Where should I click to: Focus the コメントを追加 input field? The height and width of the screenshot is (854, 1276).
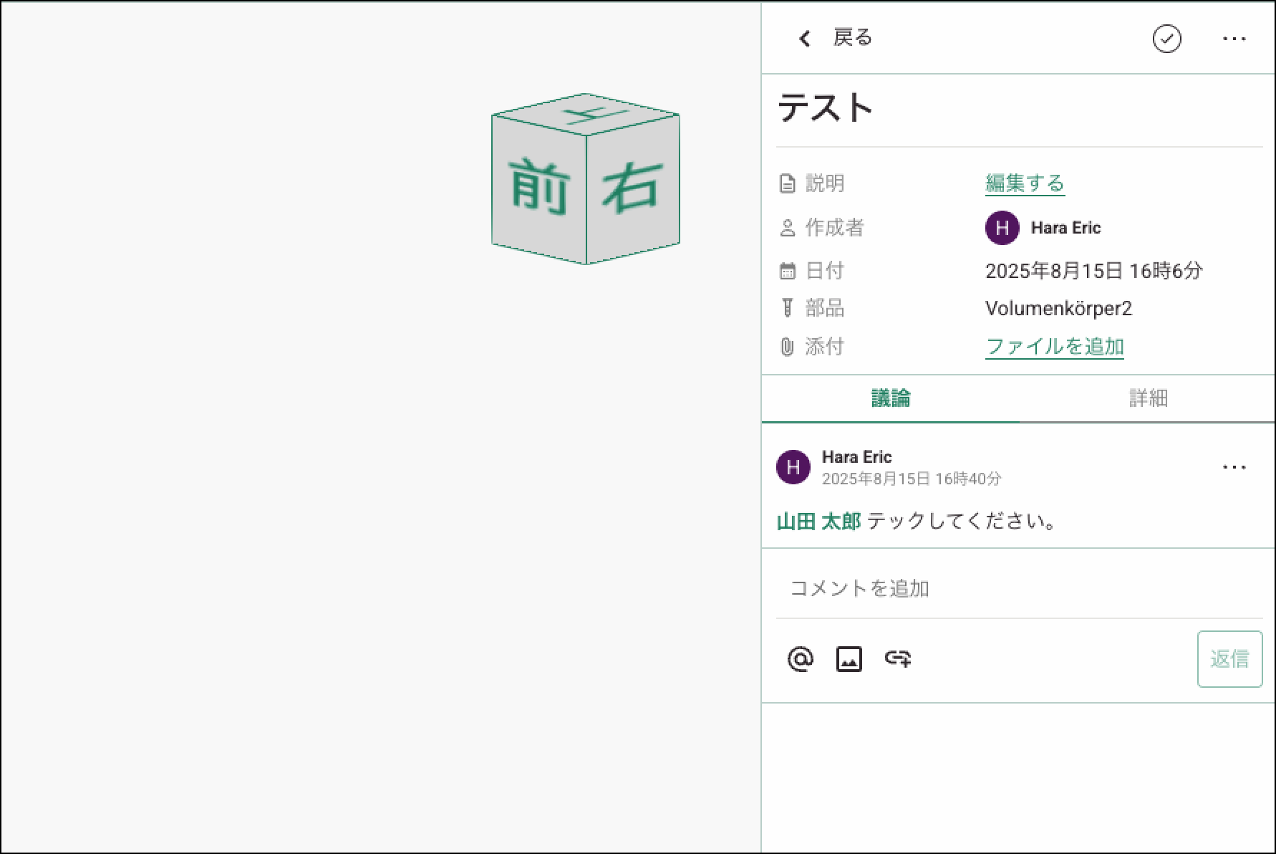pos(1018,589)
